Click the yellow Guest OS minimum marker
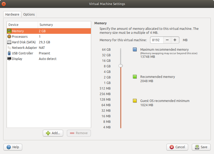The image size is (214, 154). tap(135, 101)
